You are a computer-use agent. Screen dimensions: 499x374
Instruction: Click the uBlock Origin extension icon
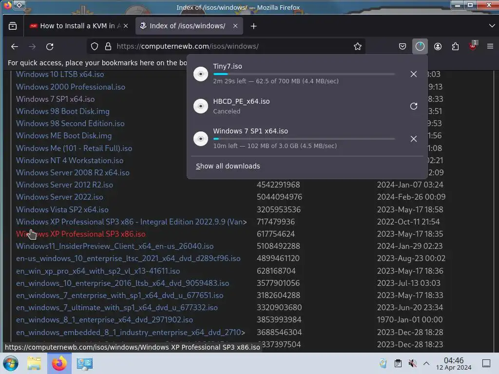click(473, 46)
